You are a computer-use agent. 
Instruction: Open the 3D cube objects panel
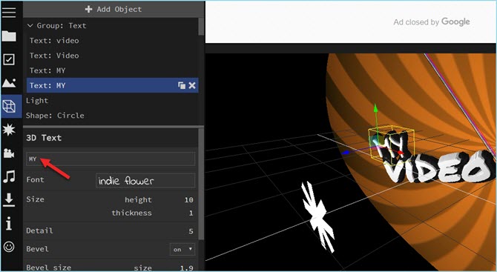[9, 107]
